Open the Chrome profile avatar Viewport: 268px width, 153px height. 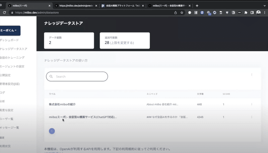tap(258, 12)
